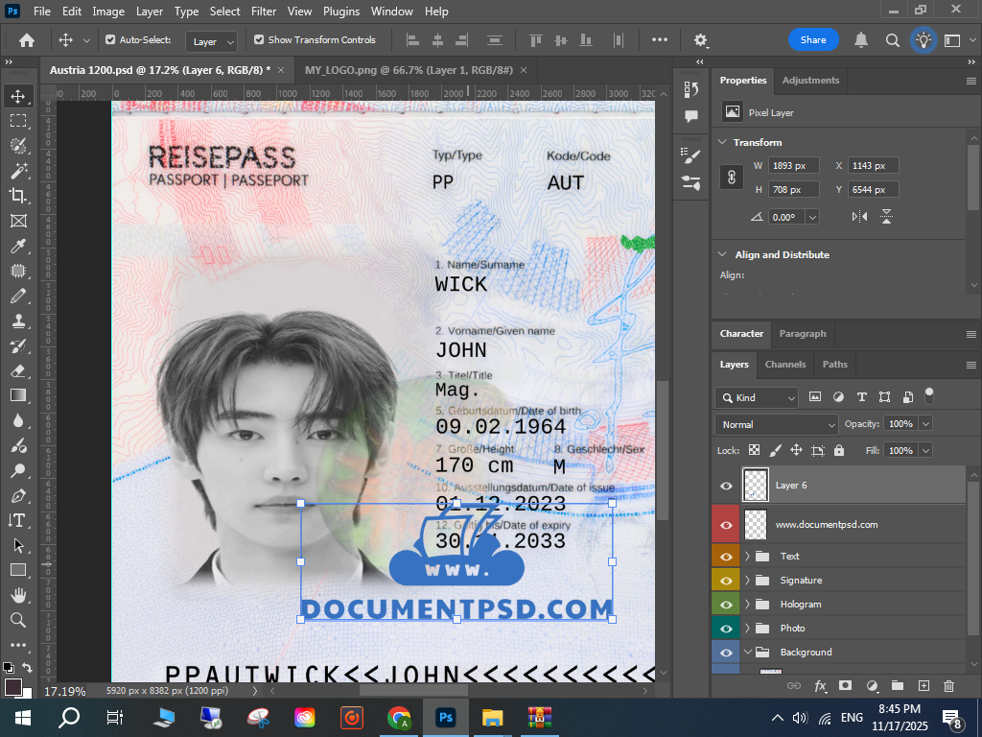Click the delete layer trash icon
982x737 pixels.
[948, 686]
